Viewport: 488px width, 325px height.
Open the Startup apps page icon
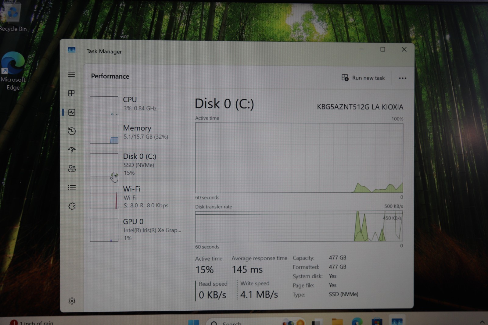click(72, 150)
